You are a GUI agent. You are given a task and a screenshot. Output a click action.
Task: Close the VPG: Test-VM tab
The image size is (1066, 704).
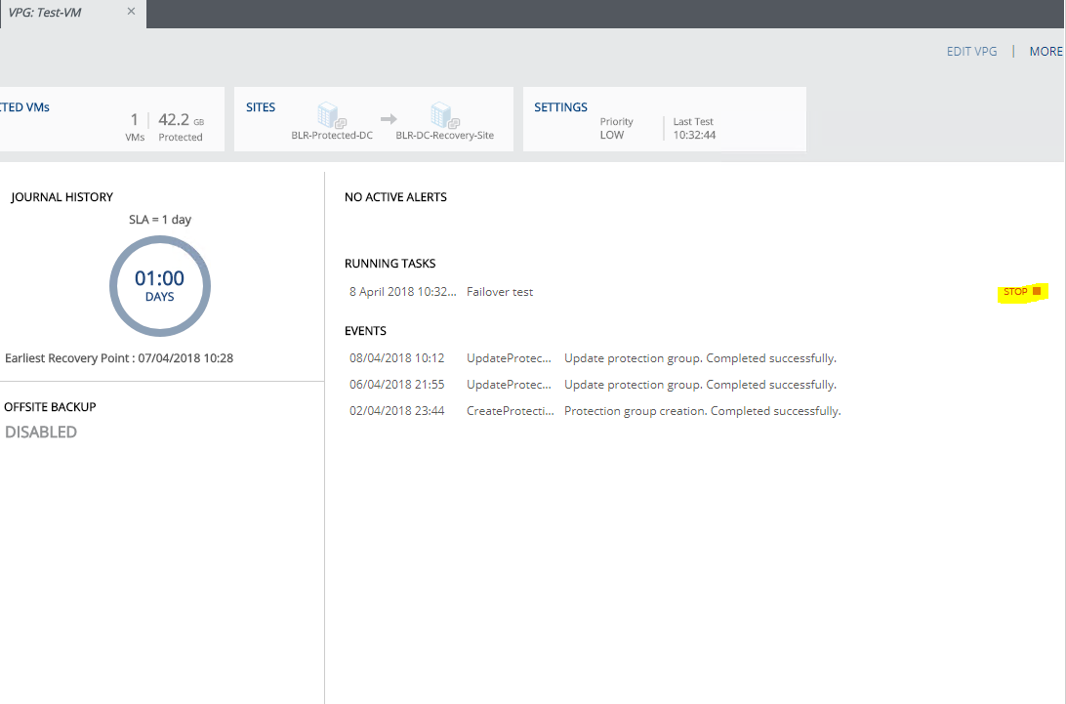point(131,12)
